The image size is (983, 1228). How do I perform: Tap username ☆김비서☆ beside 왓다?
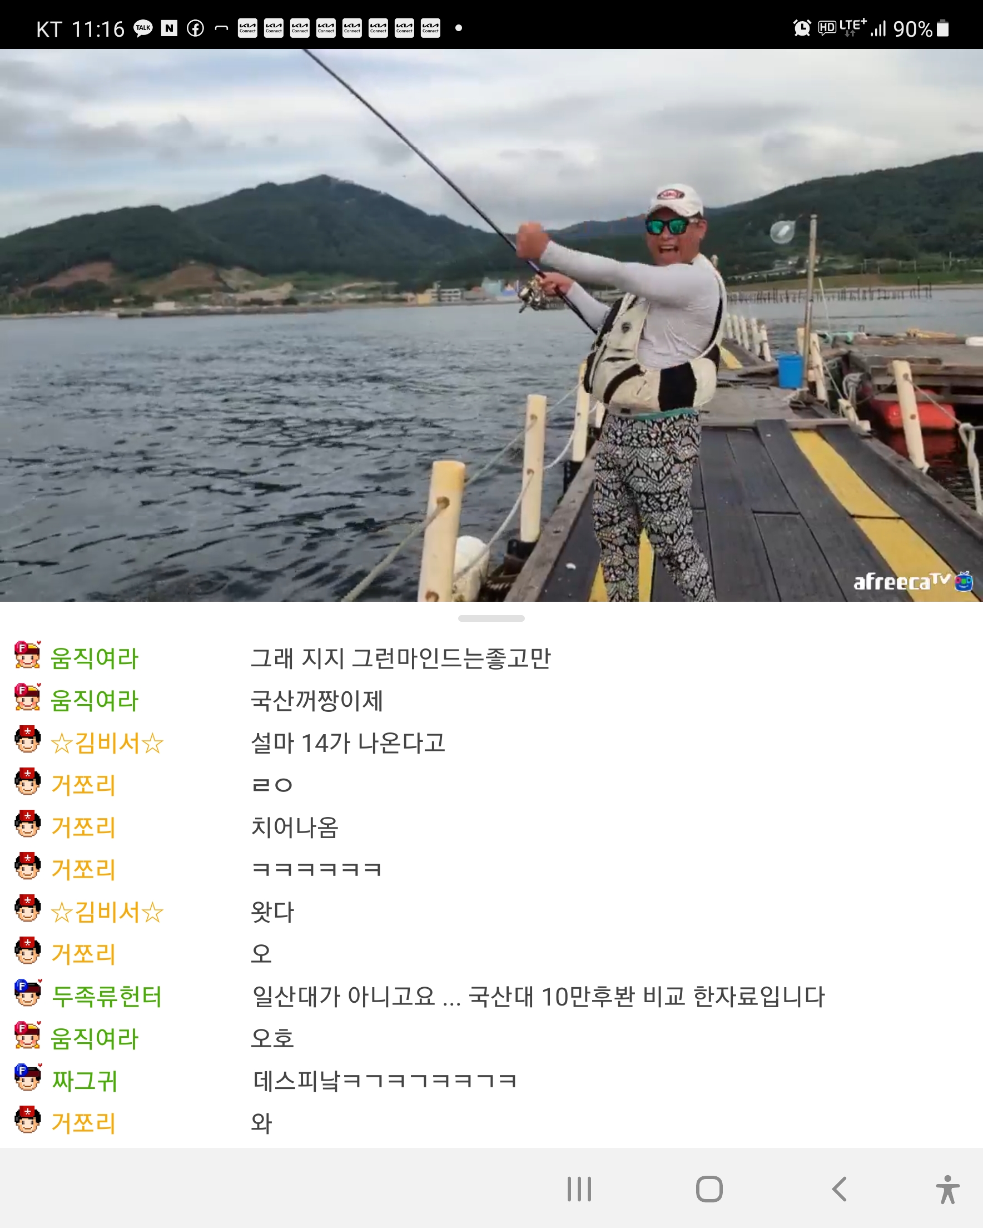tap(107, 912)
